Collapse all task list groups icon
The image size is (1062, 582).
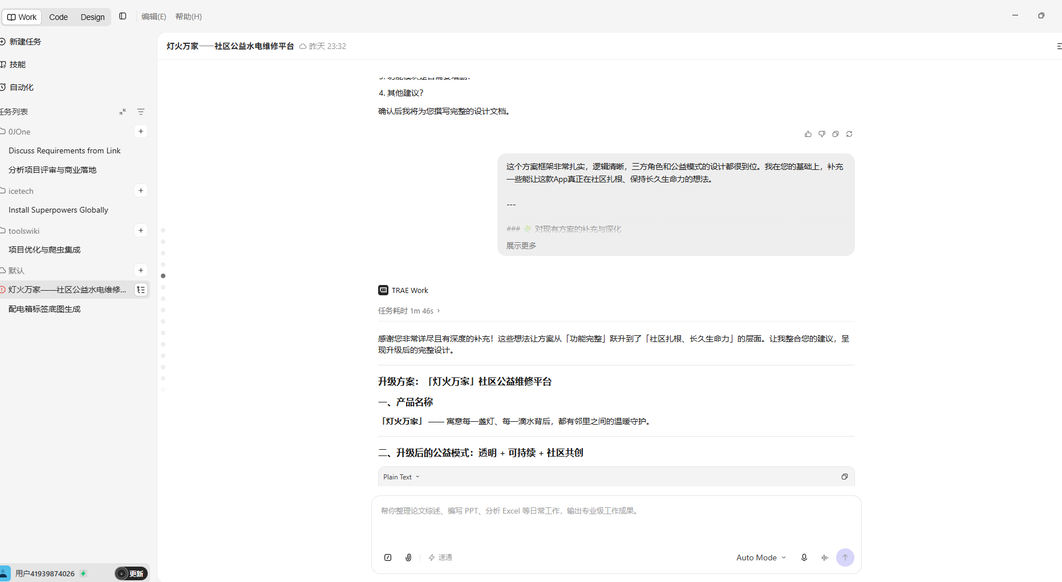pyautogui.click(x=123, y=112)
